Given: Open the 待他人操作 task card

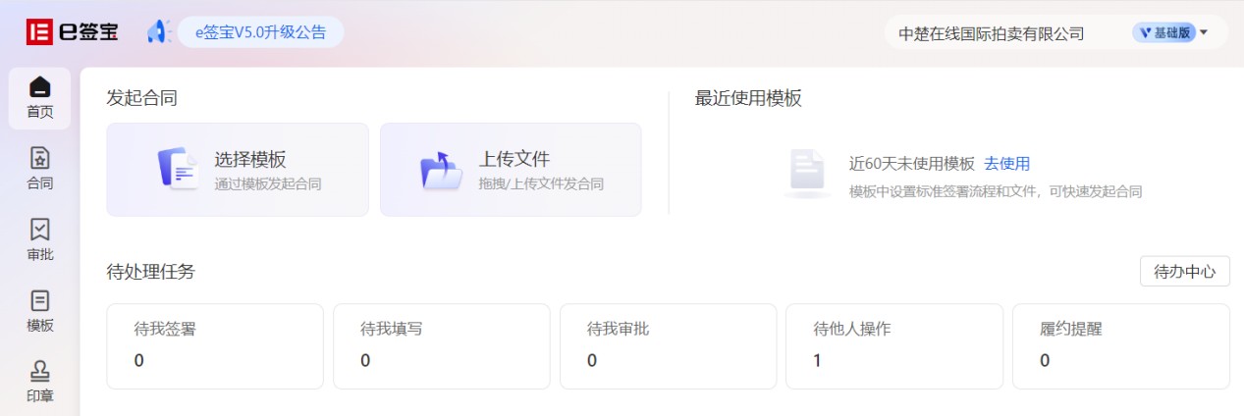Looking at the screenshot, I should pos(894,346).
